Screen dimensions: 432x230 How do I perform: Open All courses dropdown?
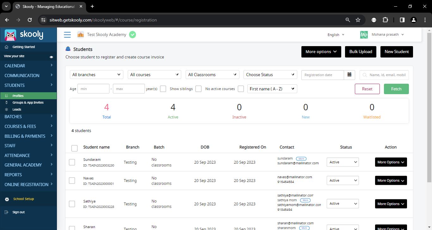154,75
